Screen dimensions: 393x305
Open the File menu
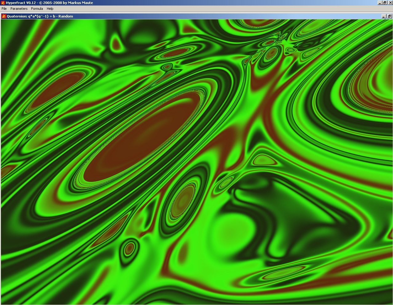pos(4,9)
